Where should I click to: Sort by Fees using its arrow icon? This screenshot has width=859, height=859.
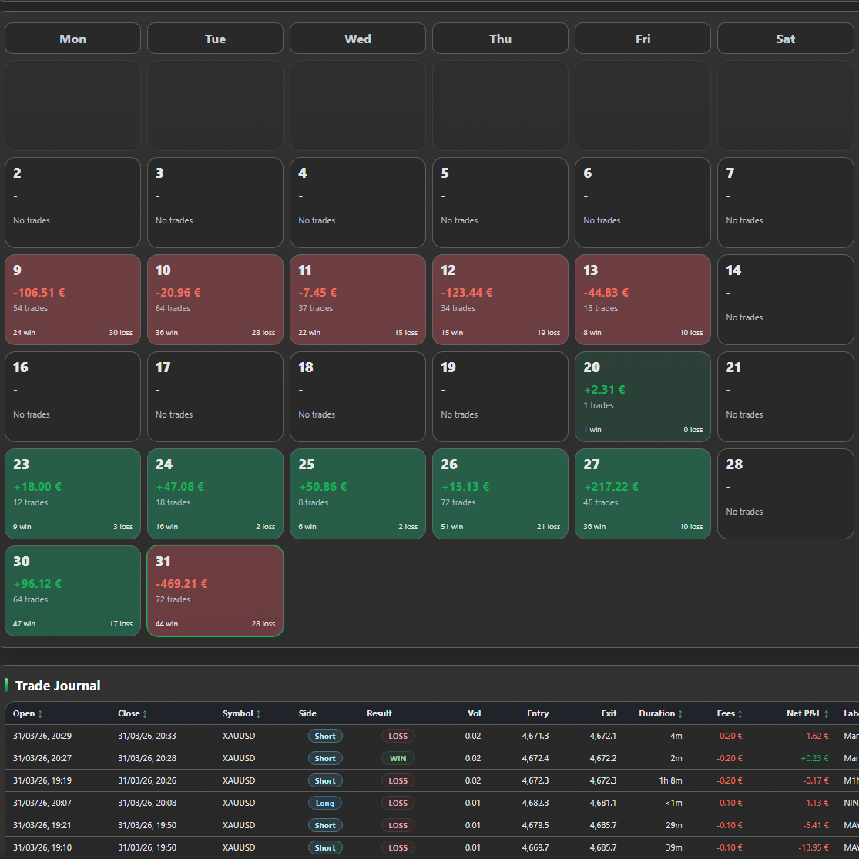pyautogui.click(x=740, y=714)
